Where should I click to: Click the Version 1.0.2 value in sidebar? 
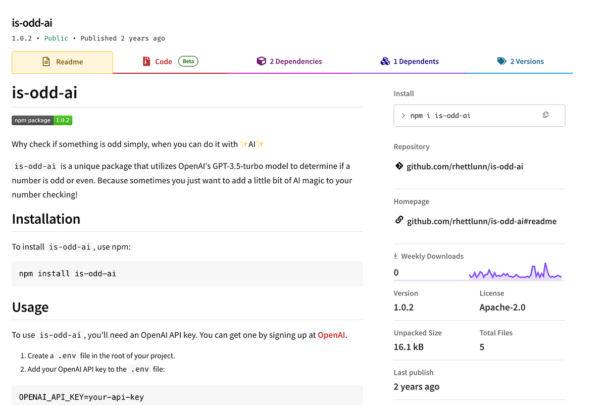coord(404,307)
